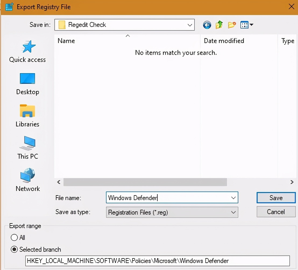Open the View Menu icon
The width and height of the screenshot is (298, 270).
coord(247,25)
